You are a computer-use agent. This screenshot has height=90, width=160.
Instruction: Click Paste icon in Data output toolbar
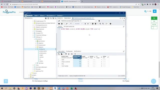[66, 54]
